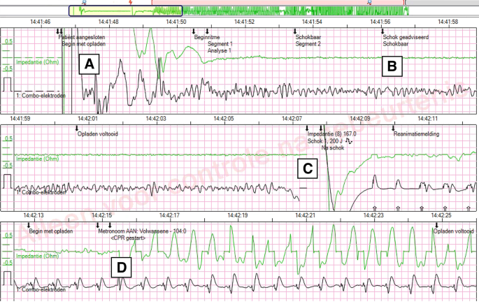This screenshot has width=479, height=304.
Task: Click the 'Impedantie (Ohm)' label in first strip
Action: pos(37,62)
